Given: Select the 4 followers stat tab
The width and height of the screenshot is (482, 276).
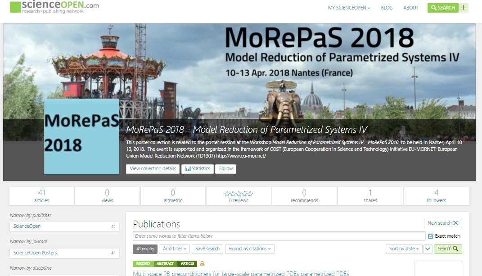Looking at the screenshot, I should pos(436,196).
